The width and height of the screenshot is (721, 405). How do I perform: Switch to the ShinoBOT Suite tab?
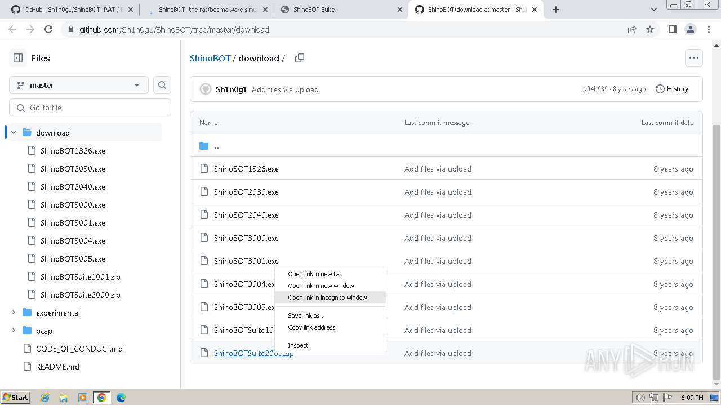point(341,10)
